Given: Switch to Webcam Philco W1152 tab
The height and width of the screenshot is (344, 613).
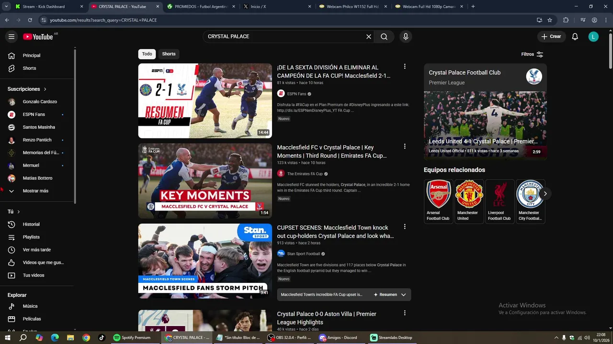Looking at the screenshot, I should click(x=352, y=7).
